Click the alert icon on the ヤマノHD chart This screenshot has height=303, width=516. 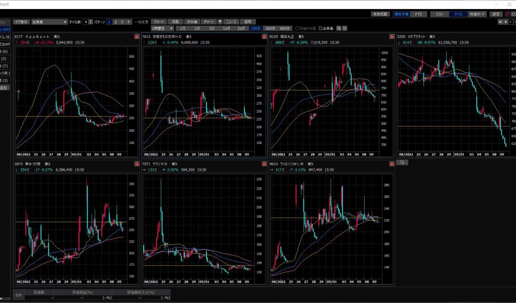[264, 164]
